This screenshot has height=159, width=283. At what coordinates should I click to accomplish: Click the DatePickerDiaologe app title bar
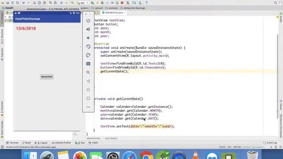point(47,19)
